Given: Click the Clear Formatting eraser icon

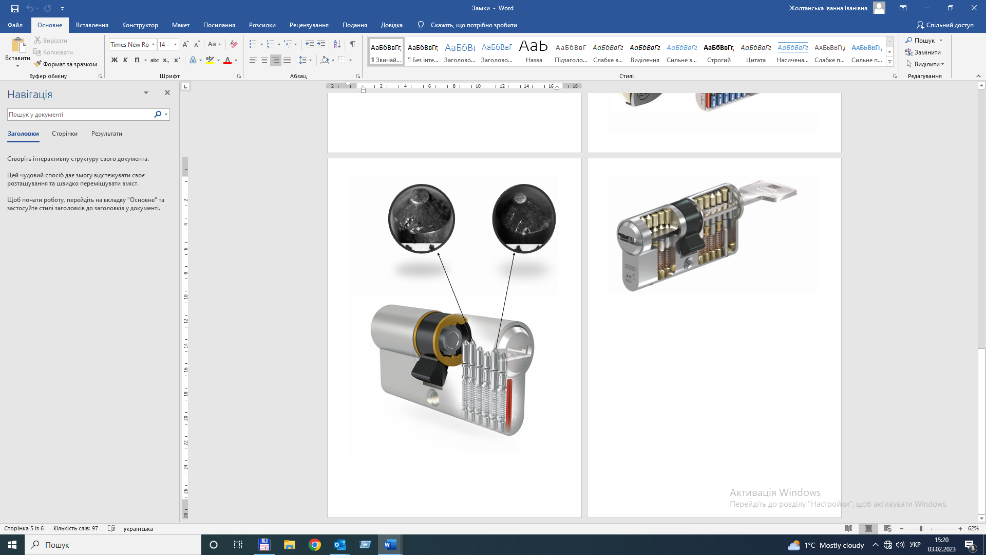Looking at the screenshot, I should coord(234,44).
